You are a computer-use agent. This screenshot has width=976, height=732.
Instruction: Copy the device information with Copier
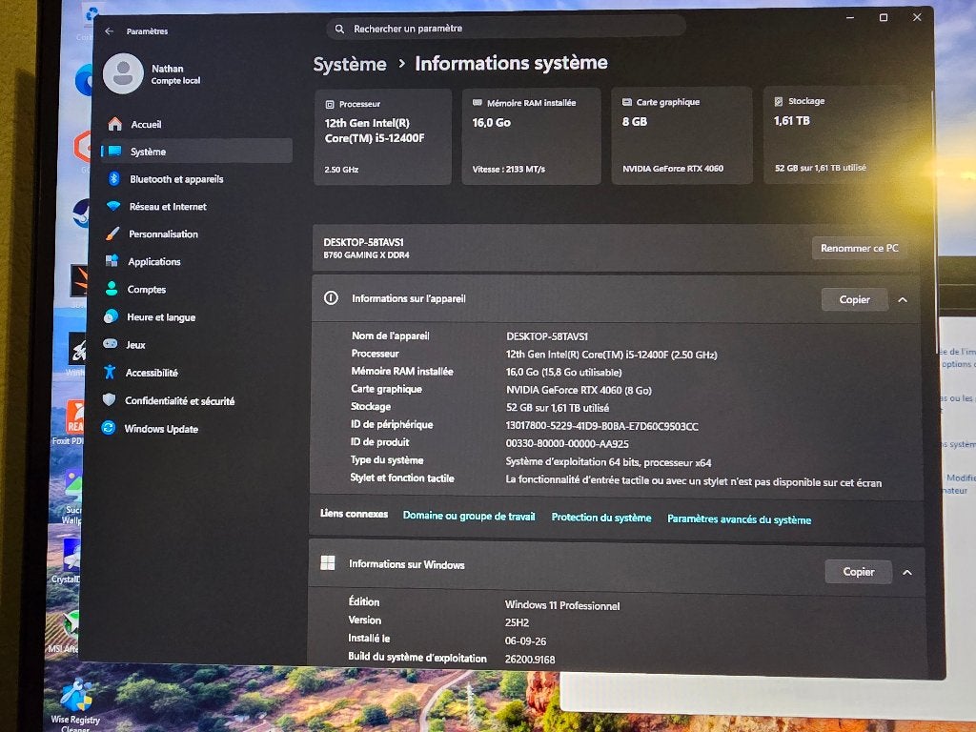[855, 299]
